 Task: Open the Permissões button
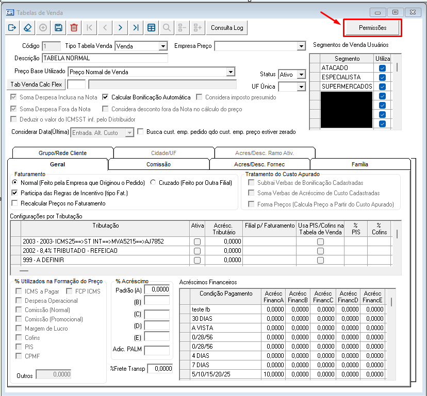(x=372, y=28)
